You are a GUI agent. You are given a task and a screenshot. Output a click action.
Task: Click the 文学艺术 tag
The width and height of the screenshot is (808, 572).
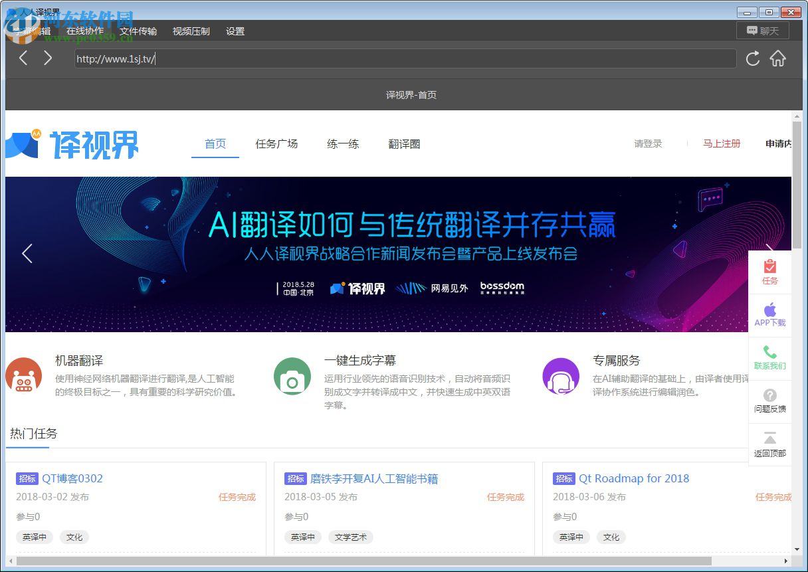(x=351, y=537)
